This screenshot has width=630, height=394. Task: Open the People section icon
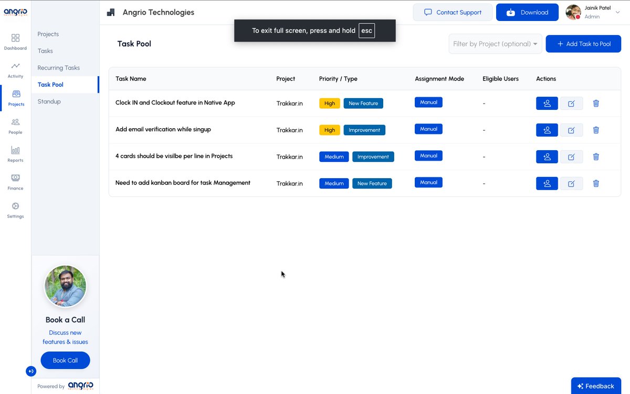tap(15, 122)
